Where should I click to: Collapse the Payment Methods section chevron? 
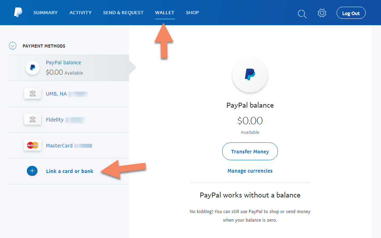(x=13, y=46)
